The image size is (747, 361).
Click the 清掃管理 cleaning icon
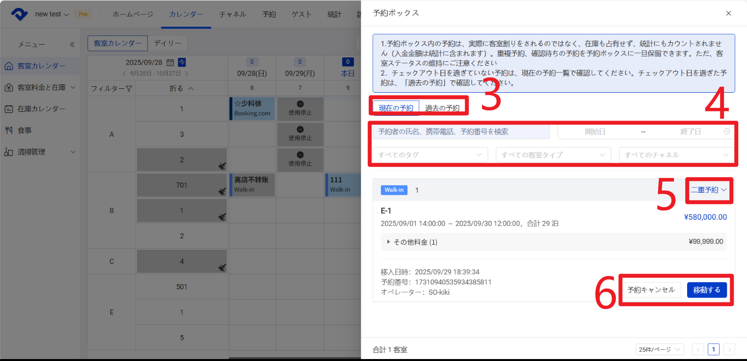[x=8, y=152]
